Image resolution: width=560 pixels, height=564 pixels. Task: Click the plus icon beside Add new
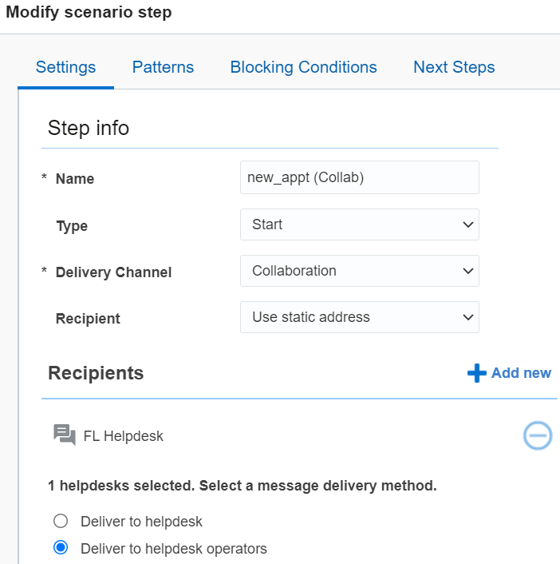(x=476, y=373)
